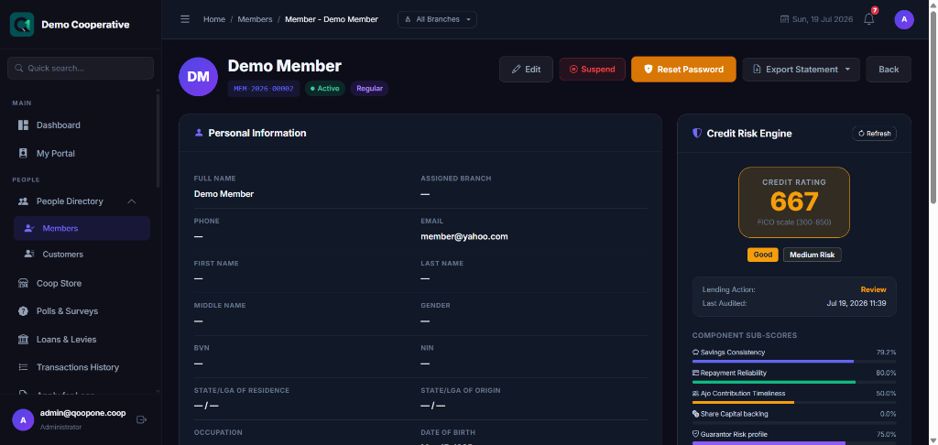Open the user avatar menu in the top bar
Viewport: 938px width, 445px height.
904,19
